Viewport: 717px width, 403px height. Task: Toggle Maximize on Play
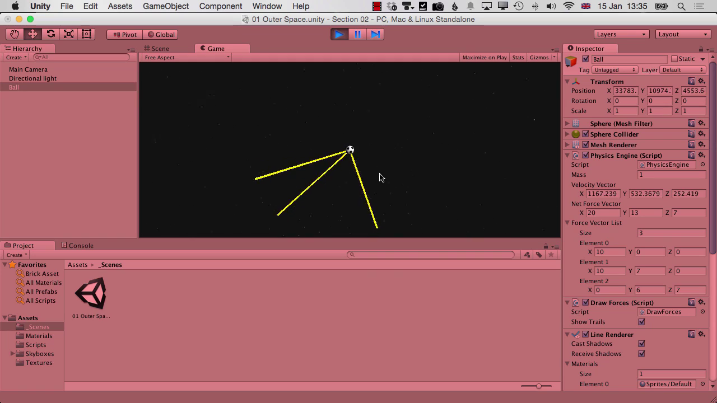click(485, 57)
